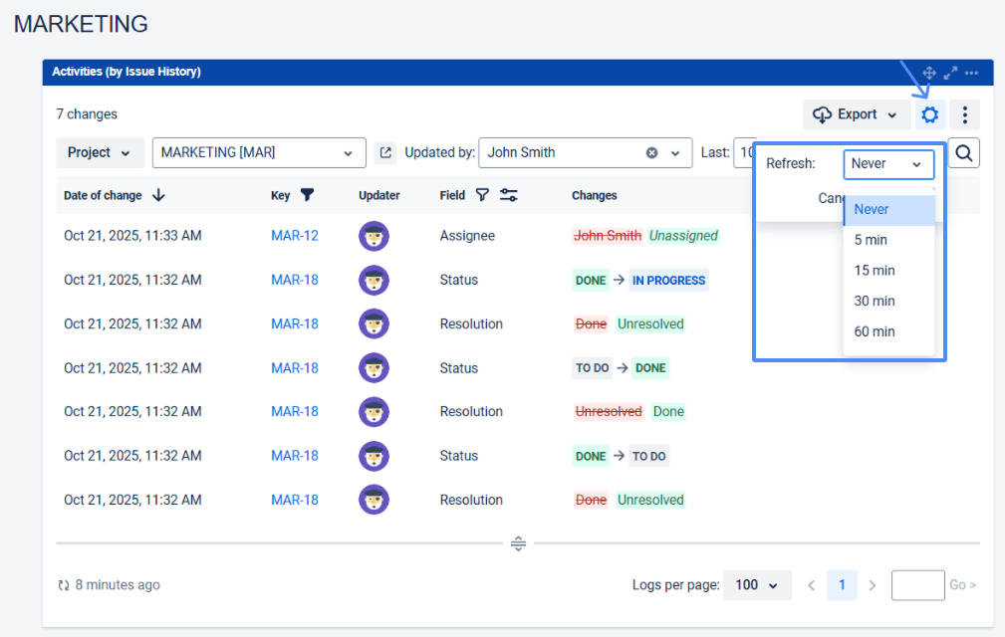The image size is (1005, 637).
Task: Click the search magnifier icon
Action: [964, 152]
